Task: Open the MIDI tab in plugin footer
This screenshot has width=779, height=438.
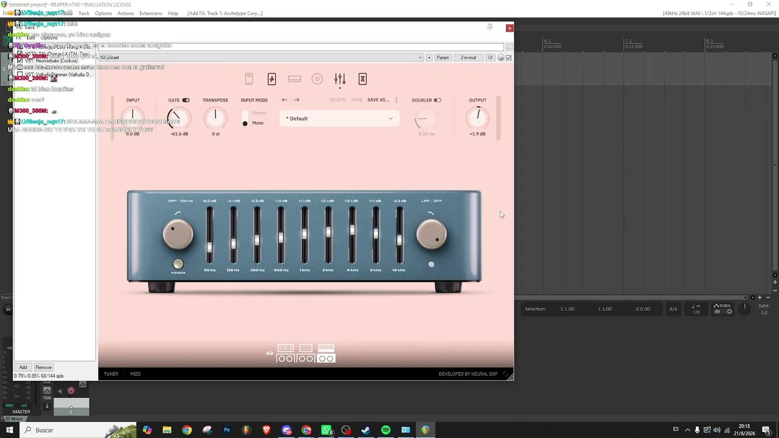Action: coord(135,374)
